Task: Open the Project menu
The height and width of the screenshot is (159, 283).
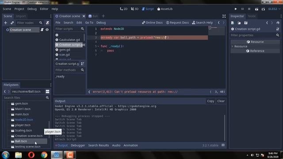Action: point(19,9)
